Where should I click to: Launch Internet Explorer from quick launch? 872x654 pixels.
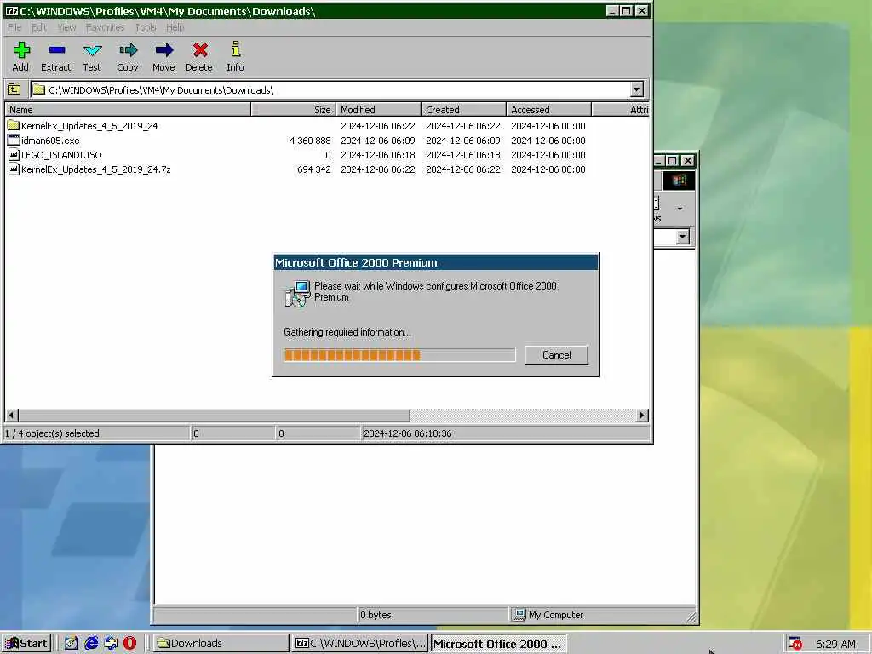tap(91, 643)
